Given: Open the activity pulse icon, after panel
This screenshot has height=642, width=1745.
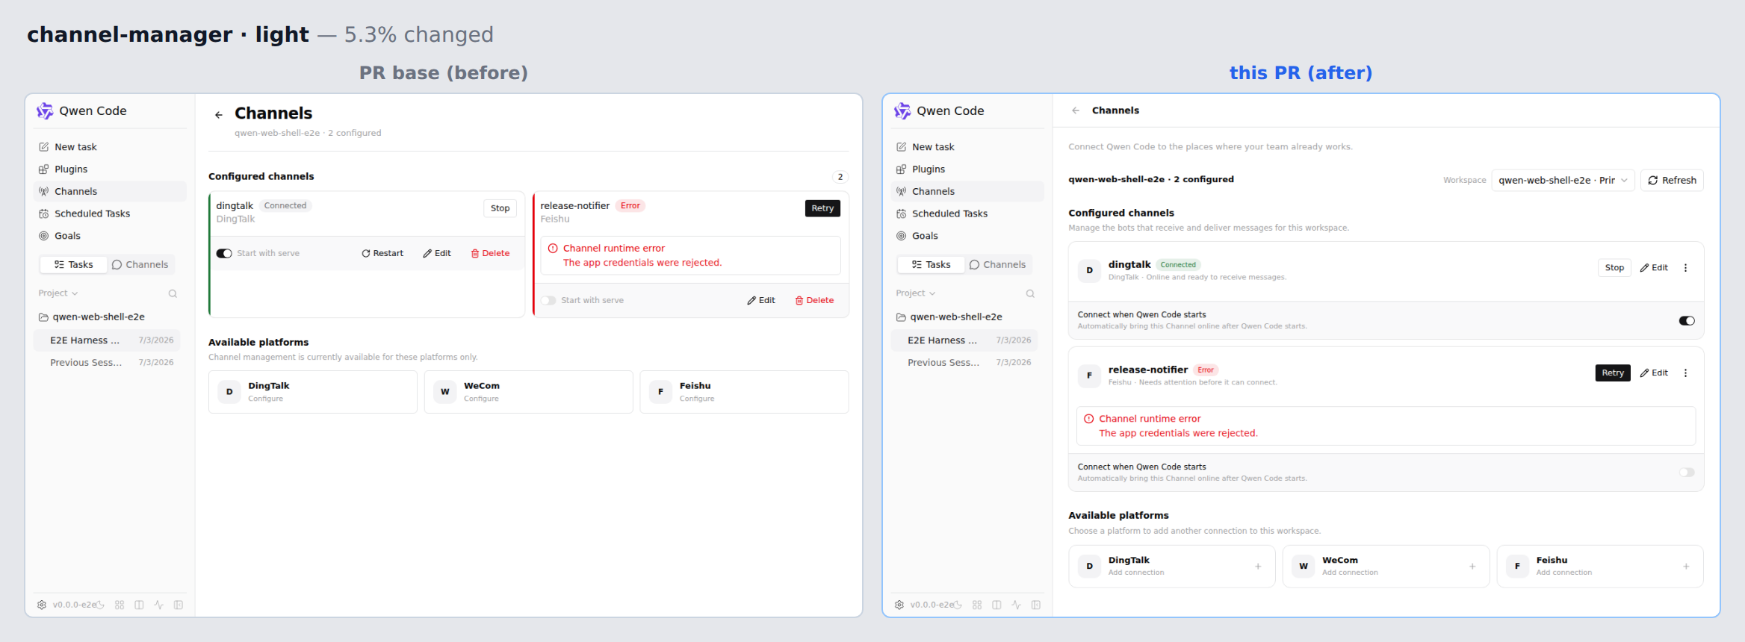Looking at the screenshot, I should [1016, 605].
